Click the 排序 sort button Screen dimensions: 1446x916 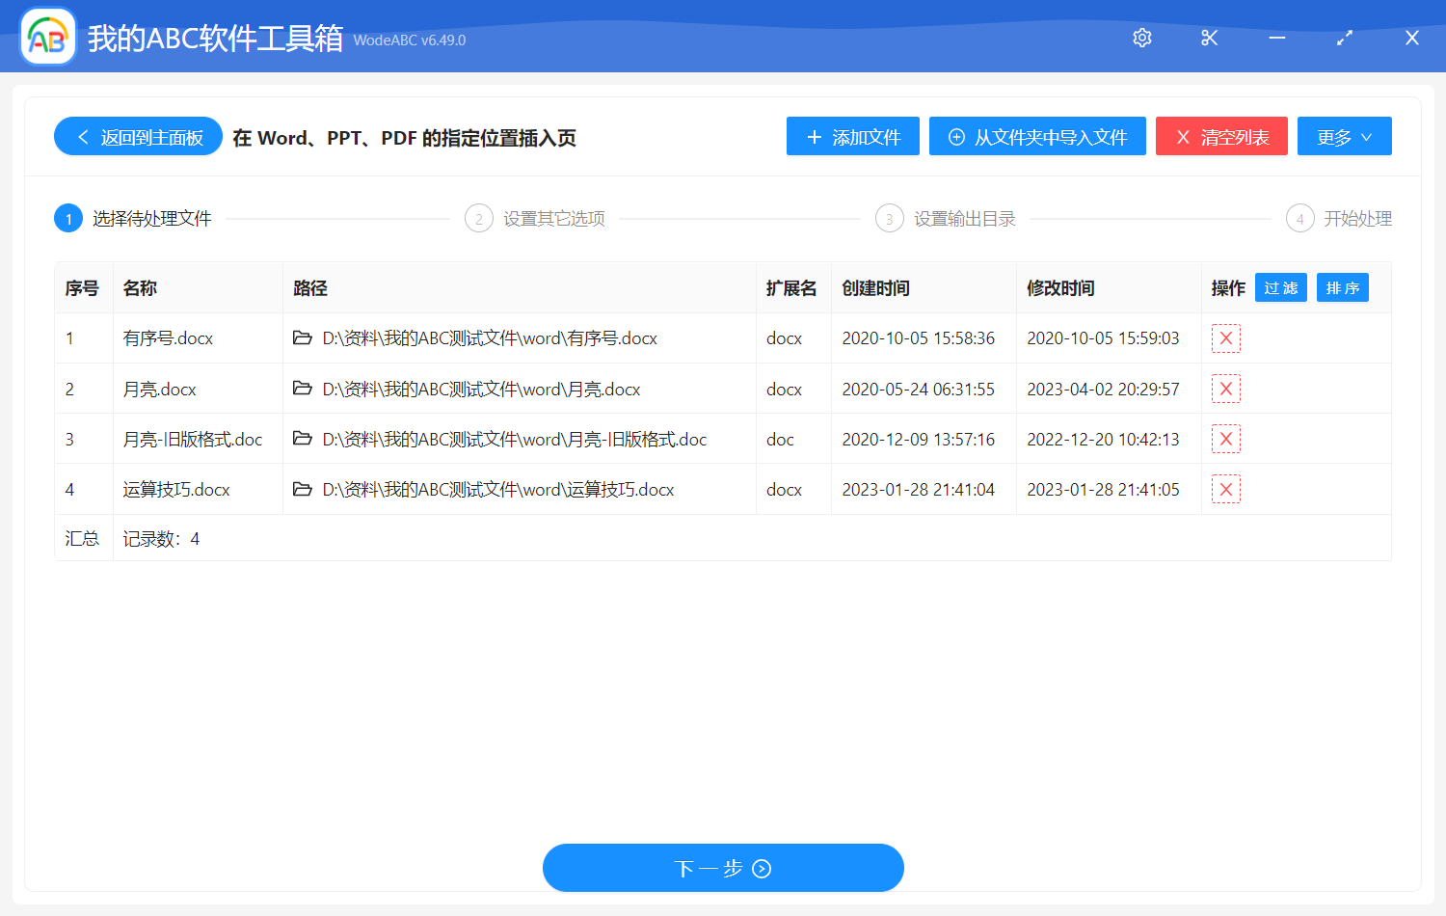coord(1342,287)
